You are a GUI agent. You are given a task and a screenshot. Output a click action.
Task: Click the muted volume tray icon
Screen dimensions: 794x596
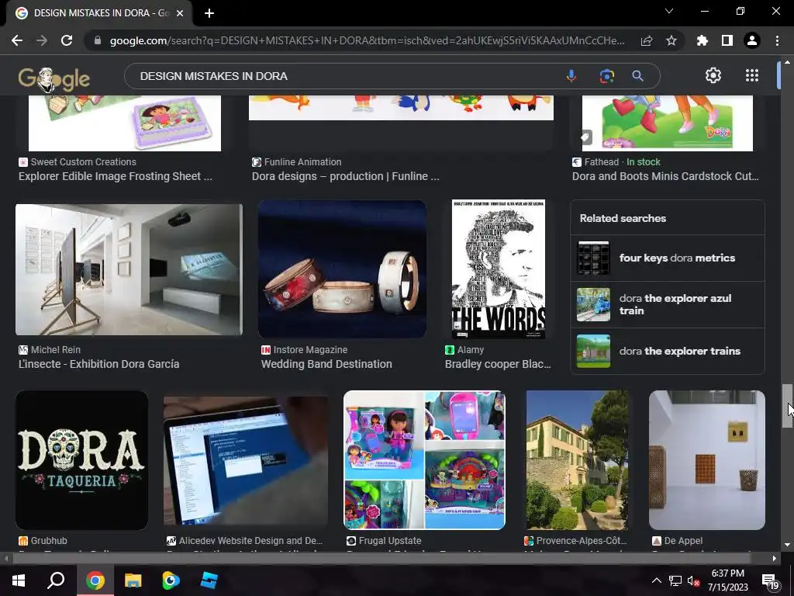(693, 581)
